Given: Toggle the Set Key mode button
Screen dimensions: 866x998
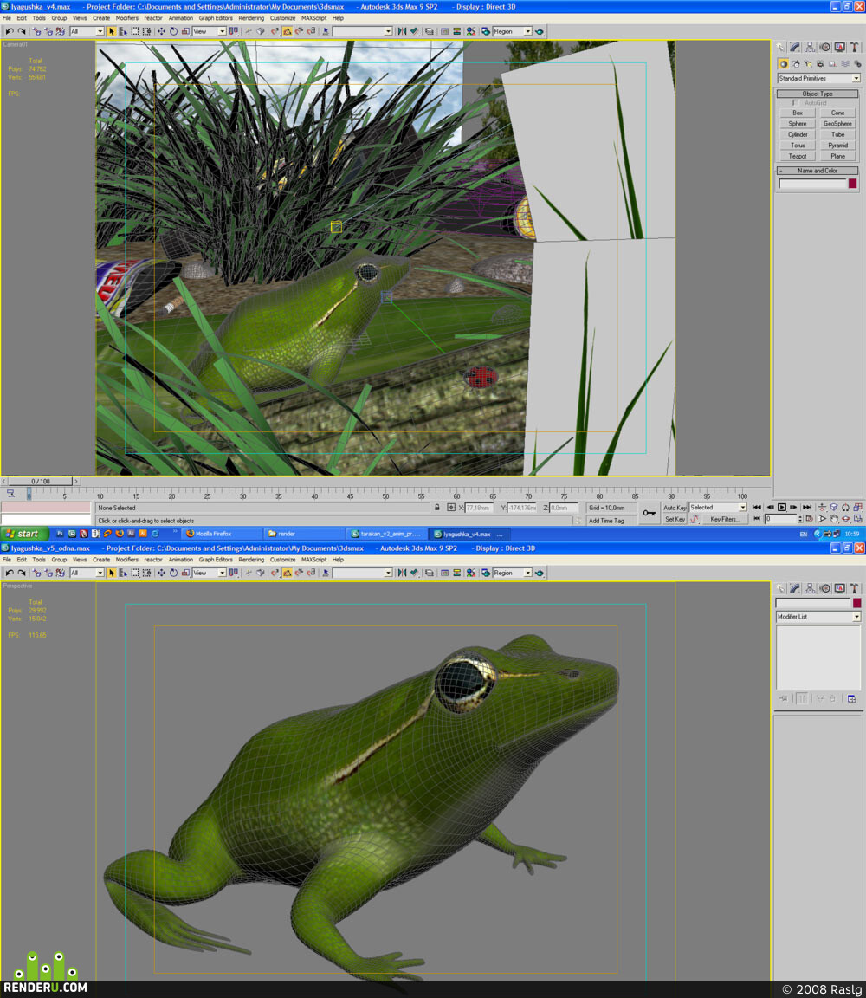Looking at the screenshot, I should click(675, 520).
